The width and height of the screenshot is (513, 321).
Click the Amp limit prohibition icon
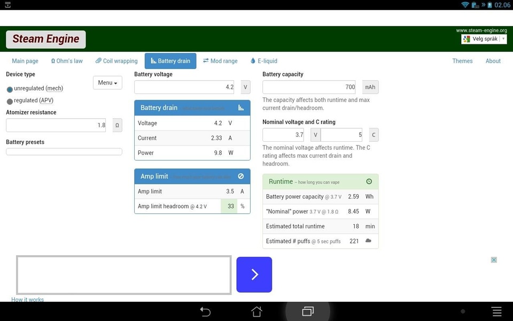click(241, 176)
